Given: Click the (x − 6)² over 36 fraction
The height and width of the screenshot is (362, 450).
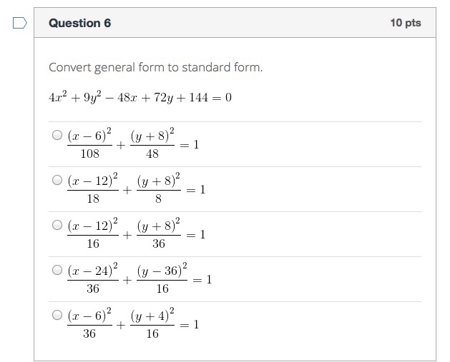Looking at the screenshot, I should tap(89, 324).
